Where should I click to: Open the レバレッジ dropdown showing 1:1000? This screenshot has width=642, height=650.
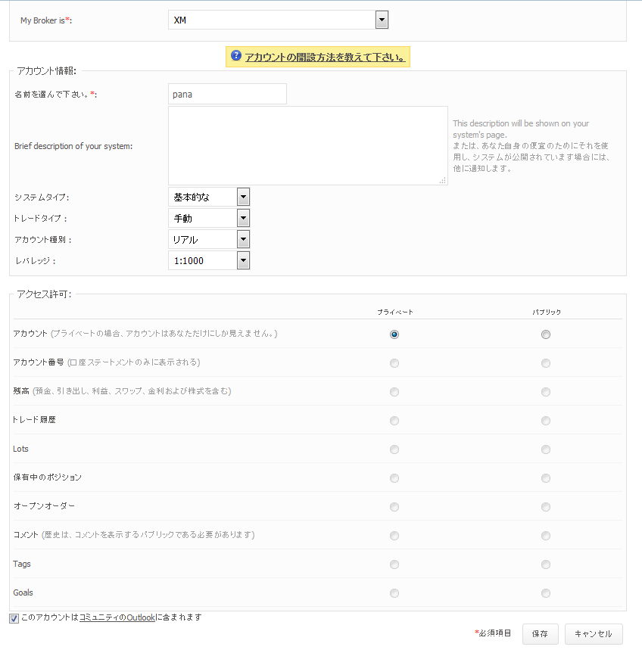[244, 260]
